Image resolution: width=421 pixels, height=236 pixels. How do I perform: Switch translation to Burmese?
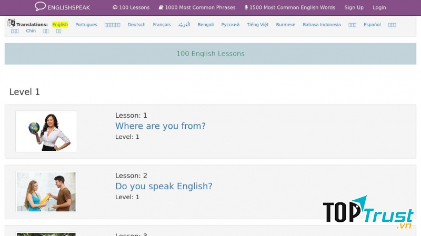pyautogui.click(x=285, y=24)
